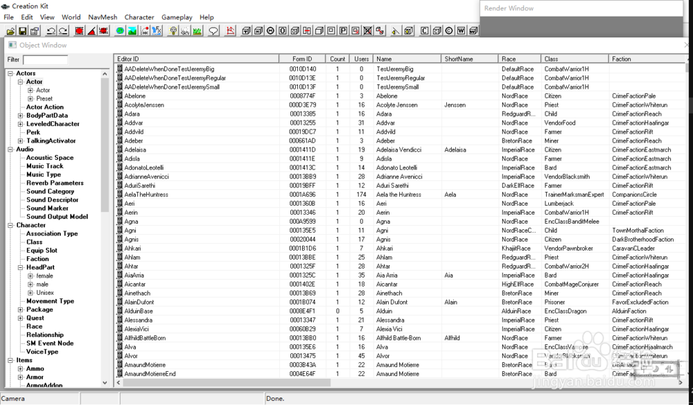
Task: Expand the female HeadPart node
Action: point(30,276)
